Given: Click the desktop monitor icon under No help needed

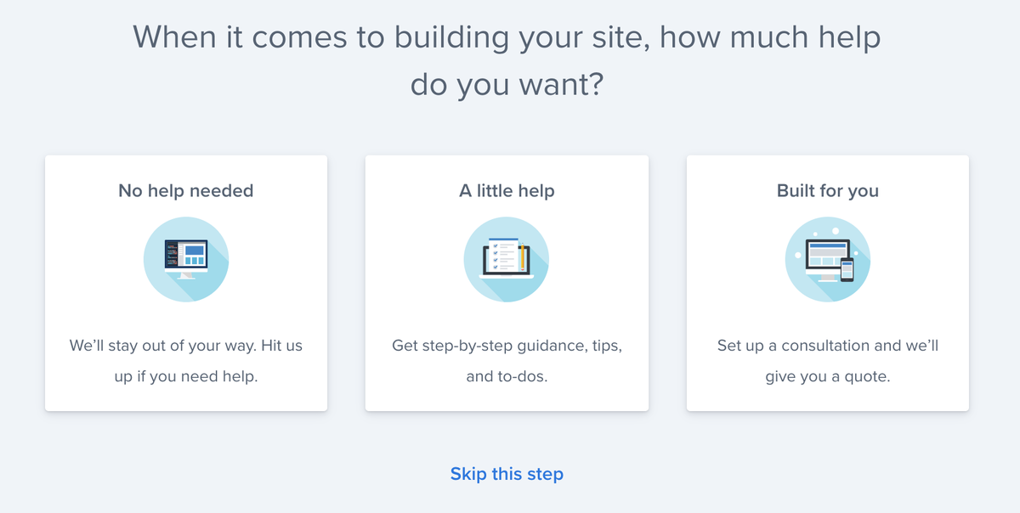Looking at the screenshot, I should point(186,258).
